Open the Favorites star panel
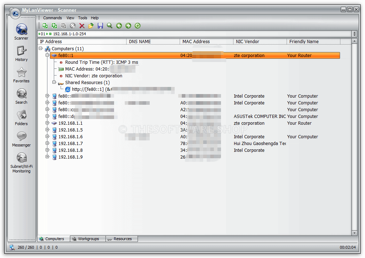365x258 pixels. (x=21, y=75)
